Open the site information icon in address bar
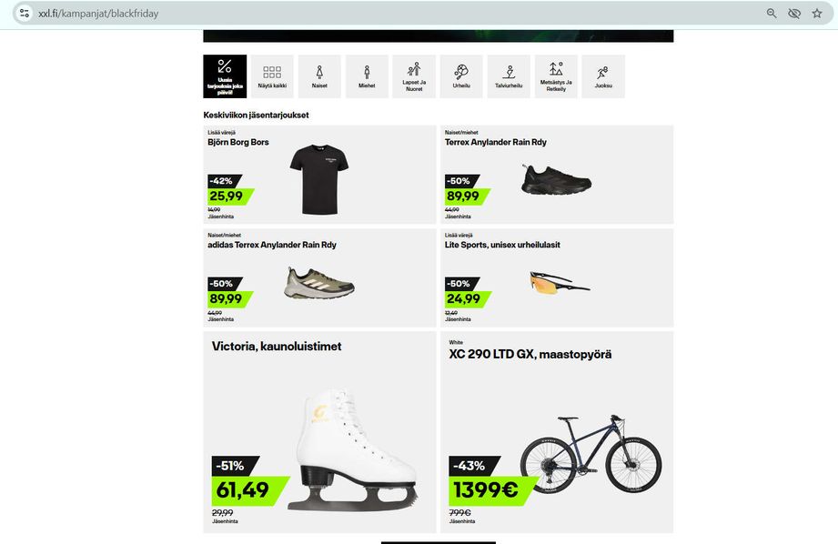Screen dimensions: 838x544 [x=25, y=14]
